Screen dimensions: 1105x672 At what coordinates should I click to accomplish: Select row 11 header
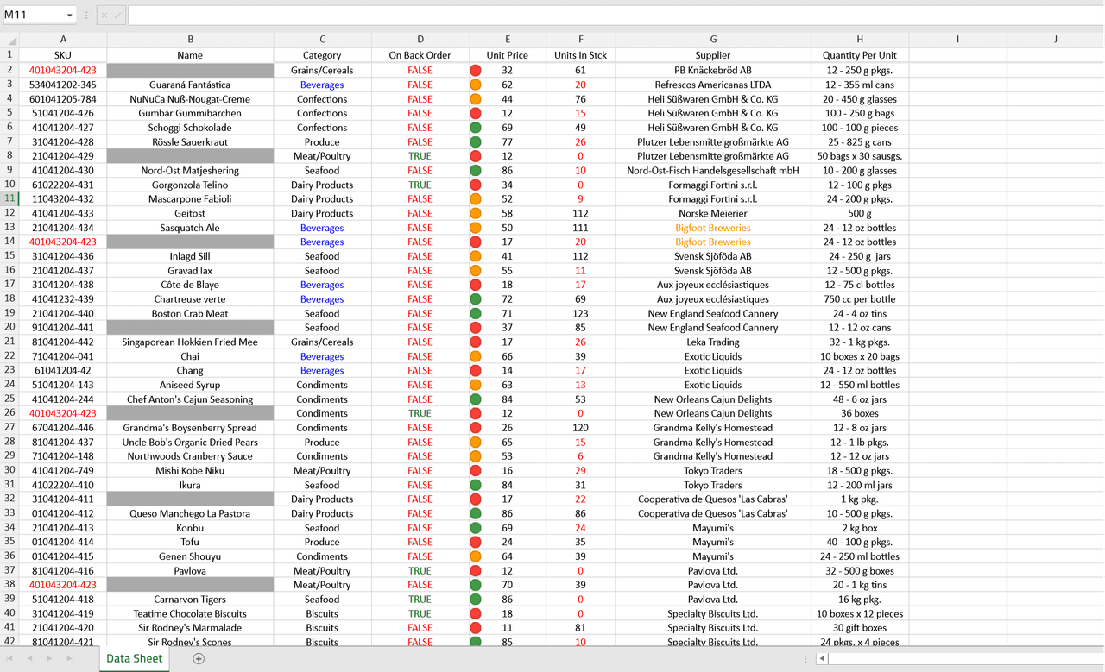pyautogui.click(x=10, y=198)
